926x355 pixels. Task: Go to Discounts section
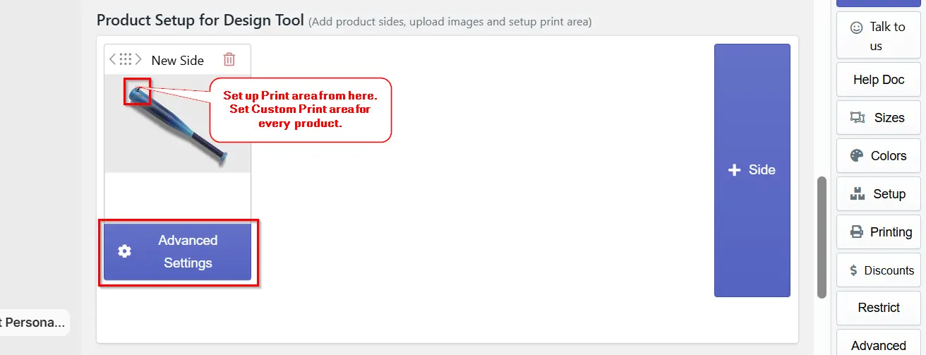point(879,270)
